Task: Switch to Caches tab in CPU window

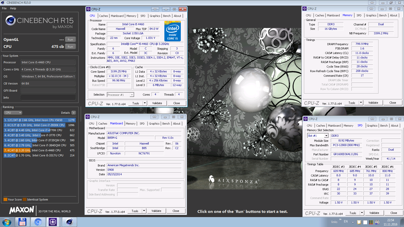Action: [x=103, y=16]
